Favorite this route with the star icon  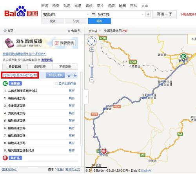(69, 75)
